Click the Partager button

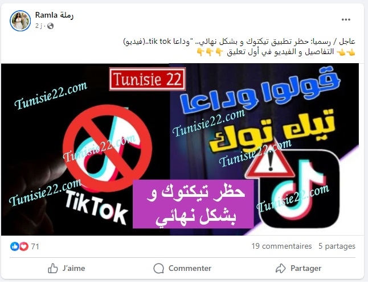(x=299, y=268)
